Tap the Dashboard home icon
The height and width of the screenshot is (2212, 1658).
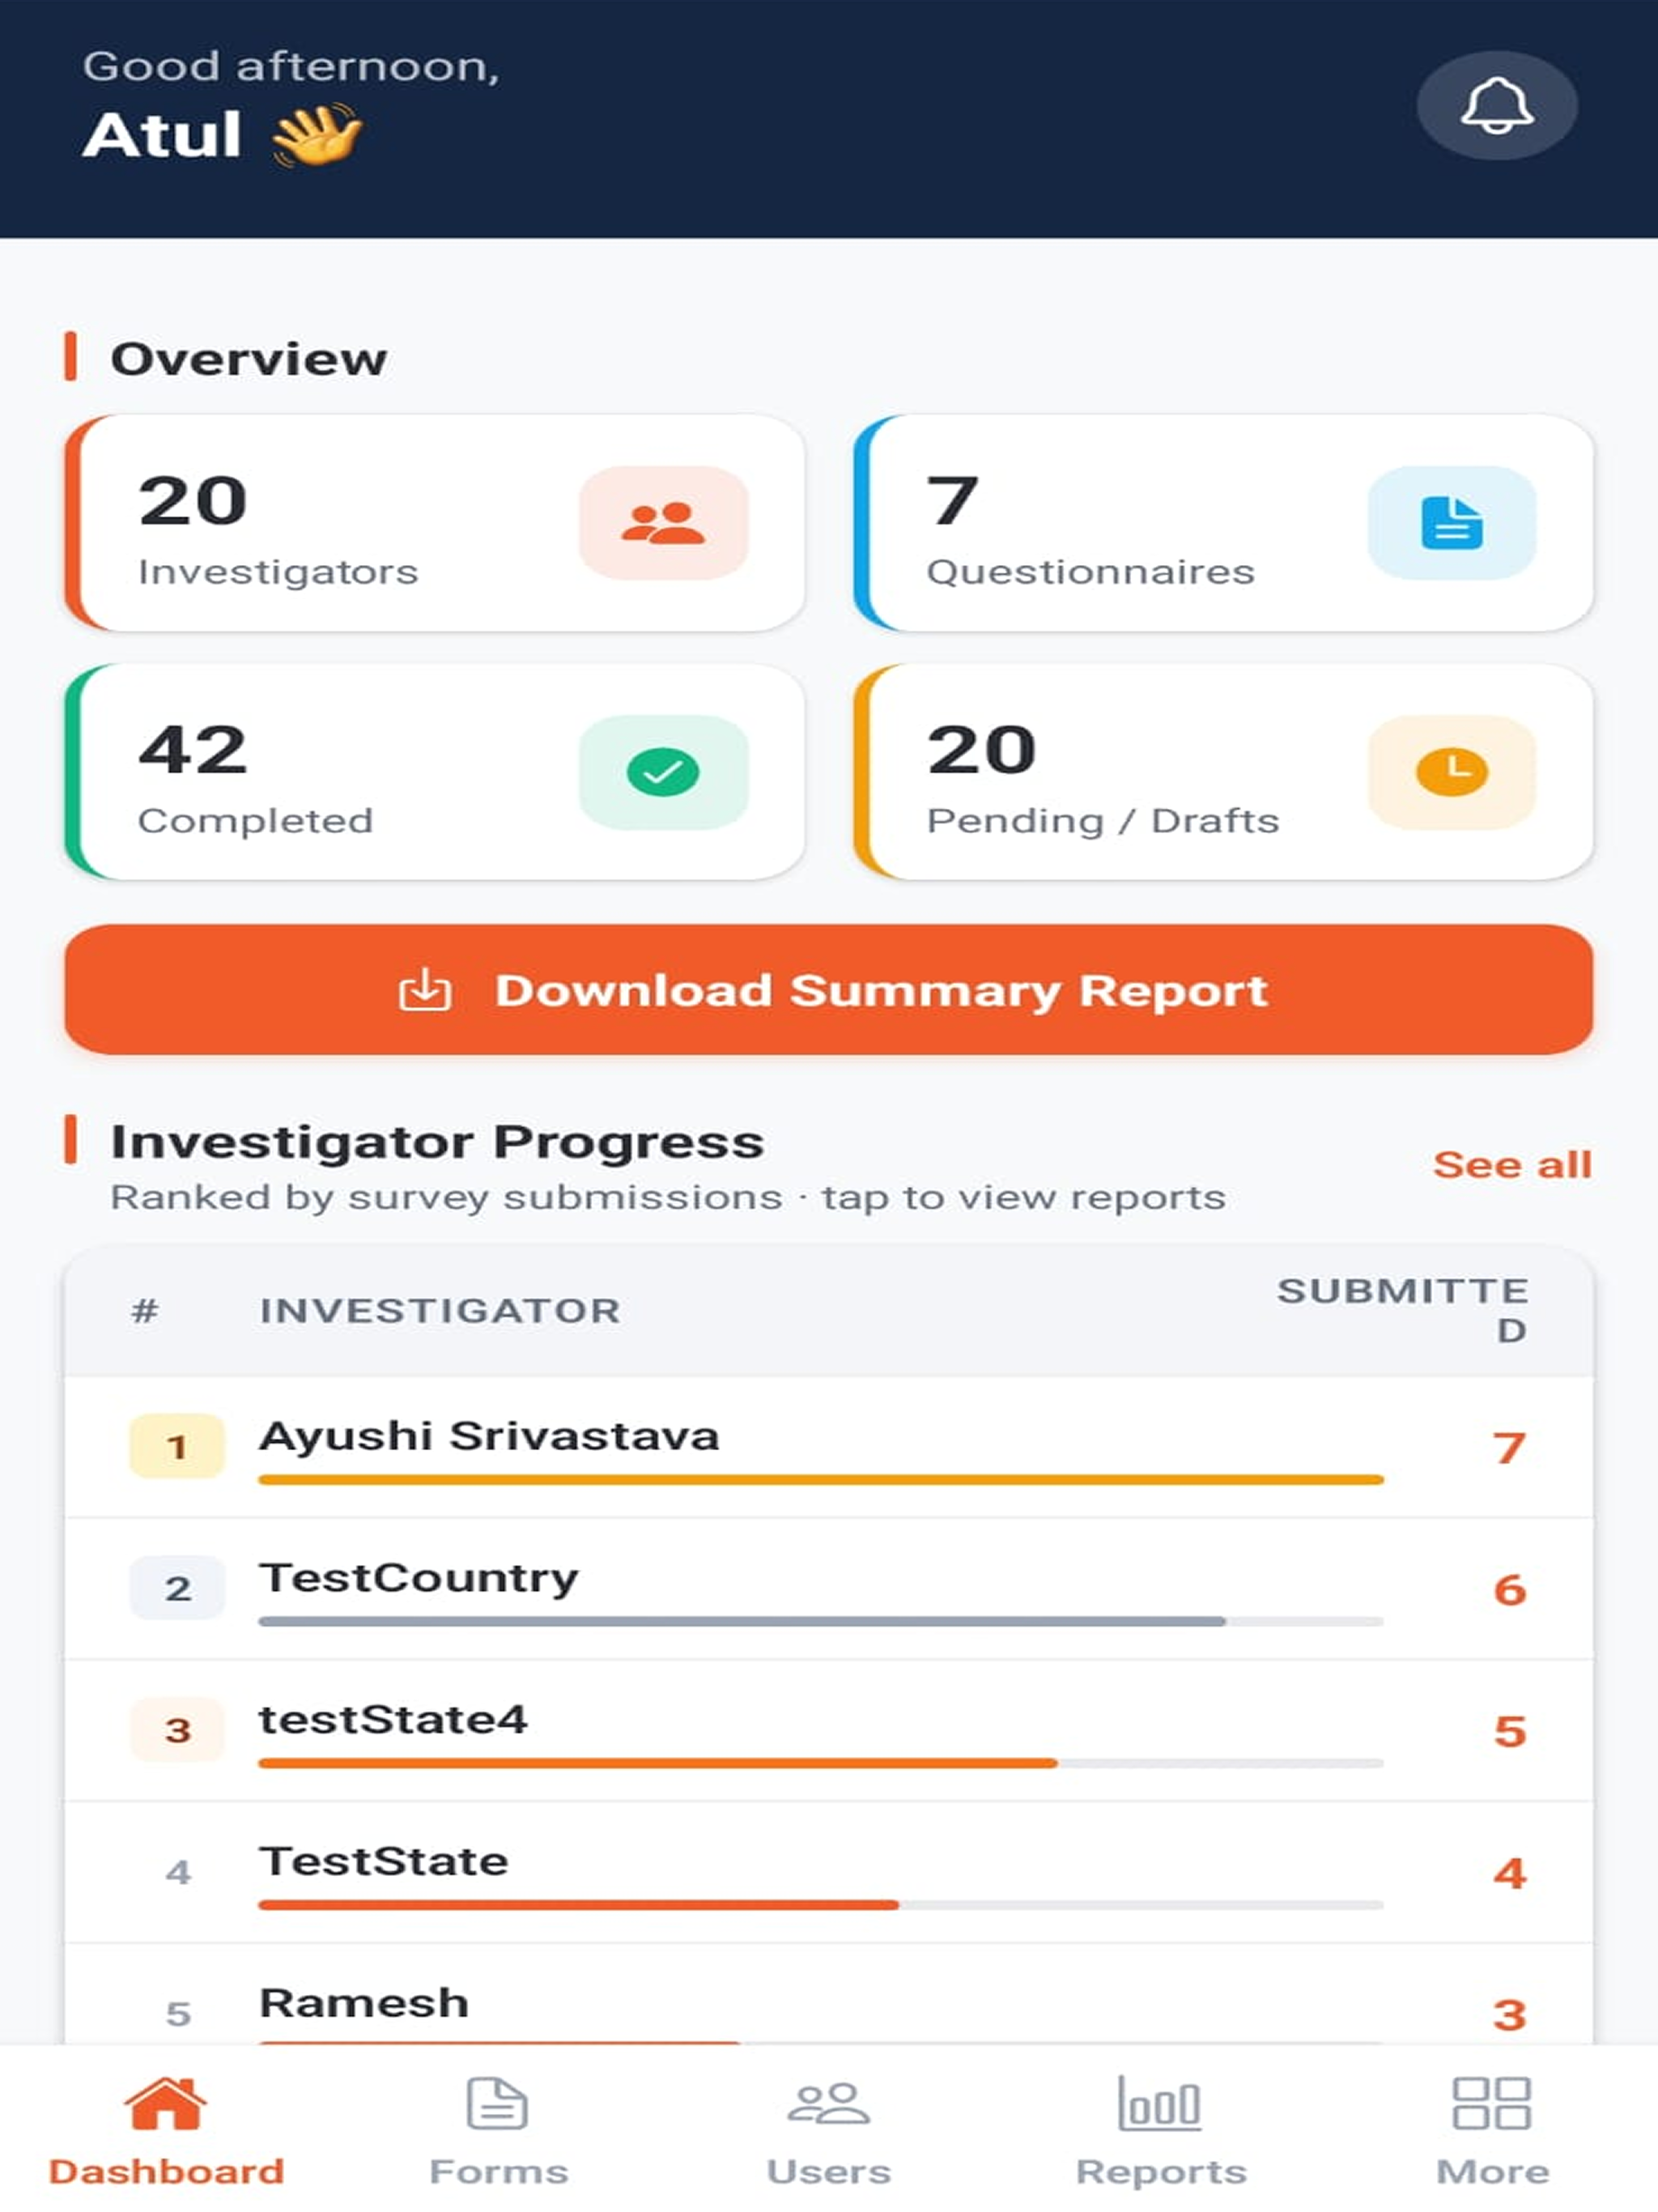166,2103
